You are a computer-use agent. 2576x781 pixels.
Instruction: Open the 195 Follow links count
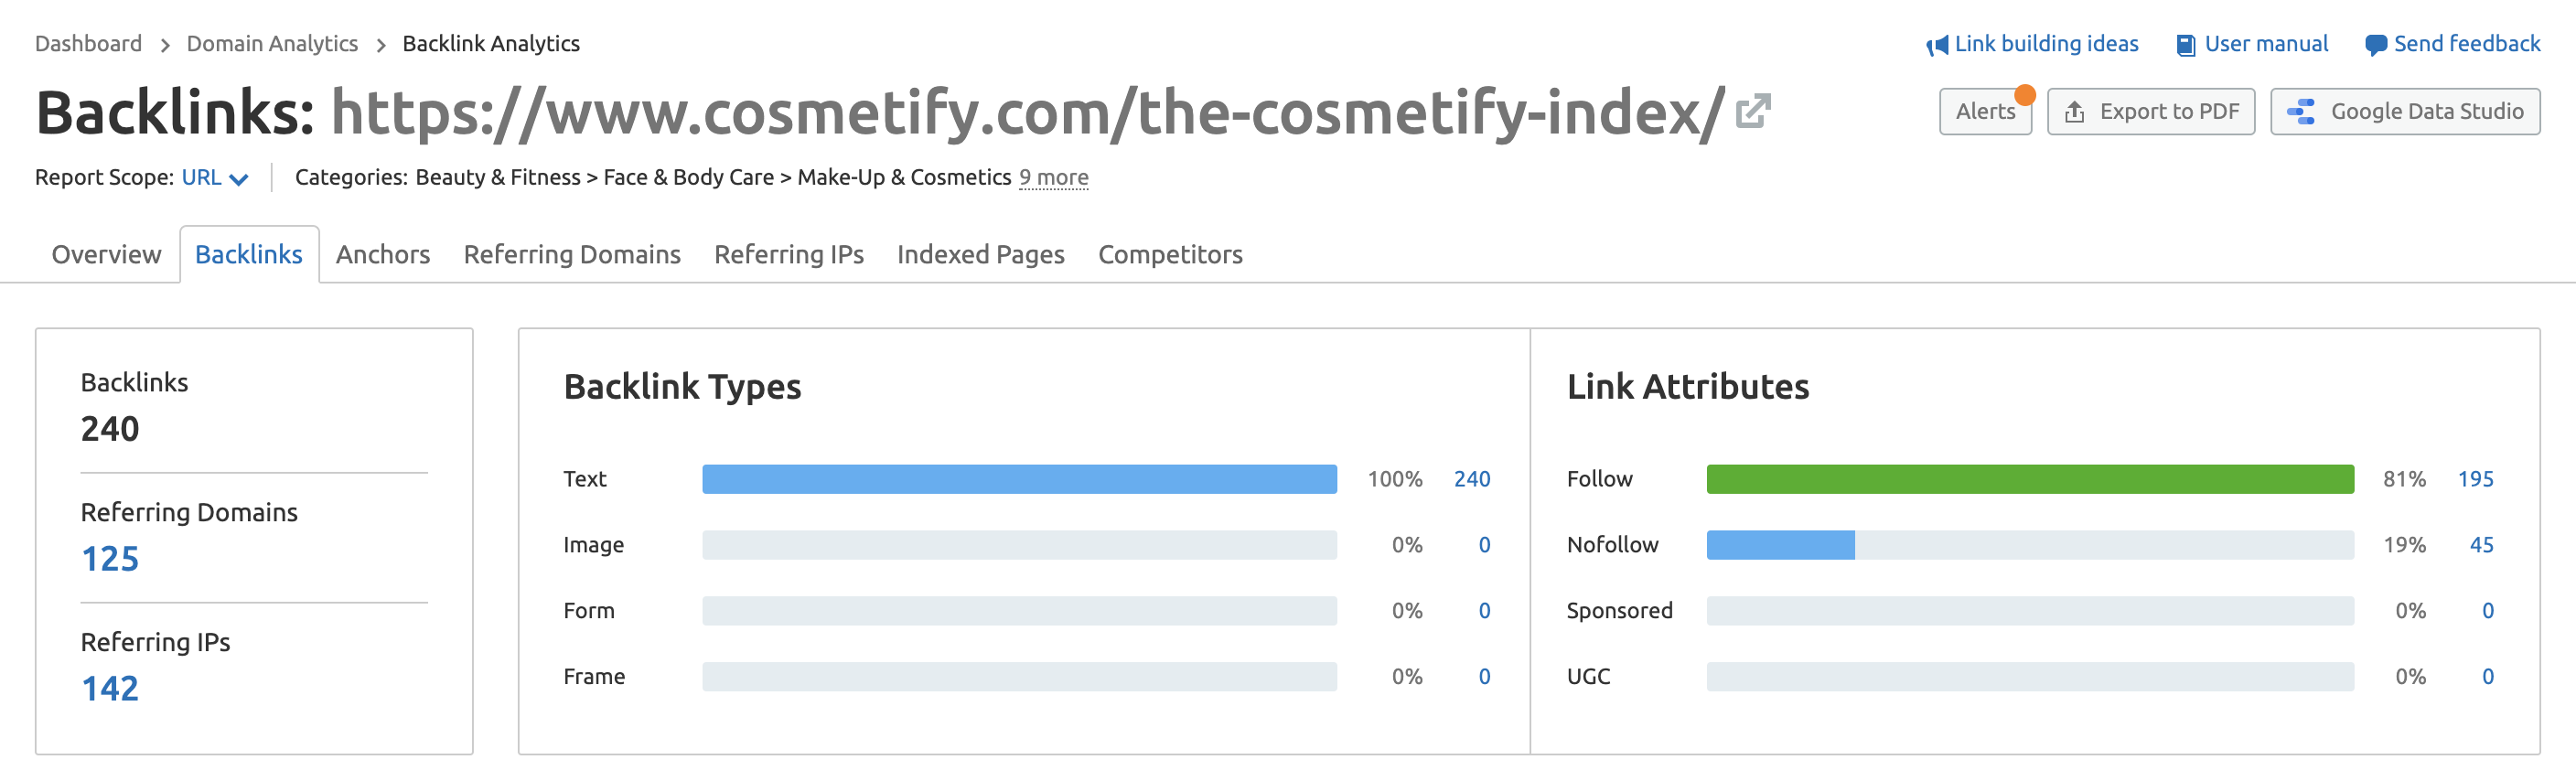pos(2475,479)
